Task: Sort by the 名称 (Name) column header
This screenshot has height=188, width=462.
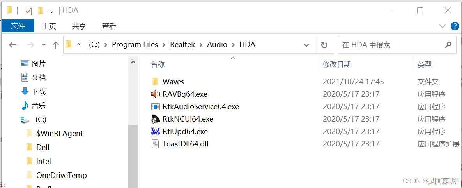Action: tap(158, 64)
